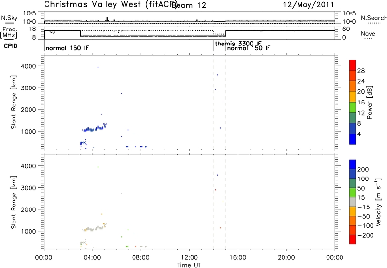Click the 2000 tick label in velocity panel
This screenshot has width=387, height=268.
coord(29,209)
